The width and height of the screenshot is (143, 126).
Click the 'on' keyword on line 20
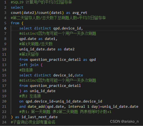coord(21,102)
